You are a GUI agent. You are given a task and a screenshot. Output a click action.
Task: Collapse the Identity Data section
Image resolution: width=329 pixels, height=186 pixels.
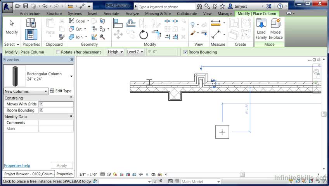(71, 116)
